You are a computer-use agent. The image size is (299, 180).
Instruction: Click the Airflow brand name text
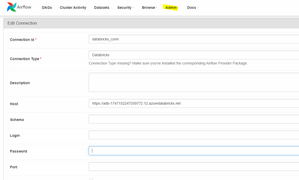pyautogui.click(x=24, y=7)
